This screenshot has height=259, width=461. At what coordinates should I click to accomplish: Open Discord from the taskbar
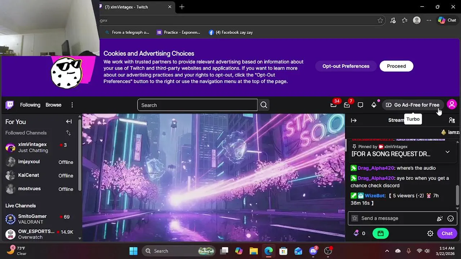click(x=313, y=251)
